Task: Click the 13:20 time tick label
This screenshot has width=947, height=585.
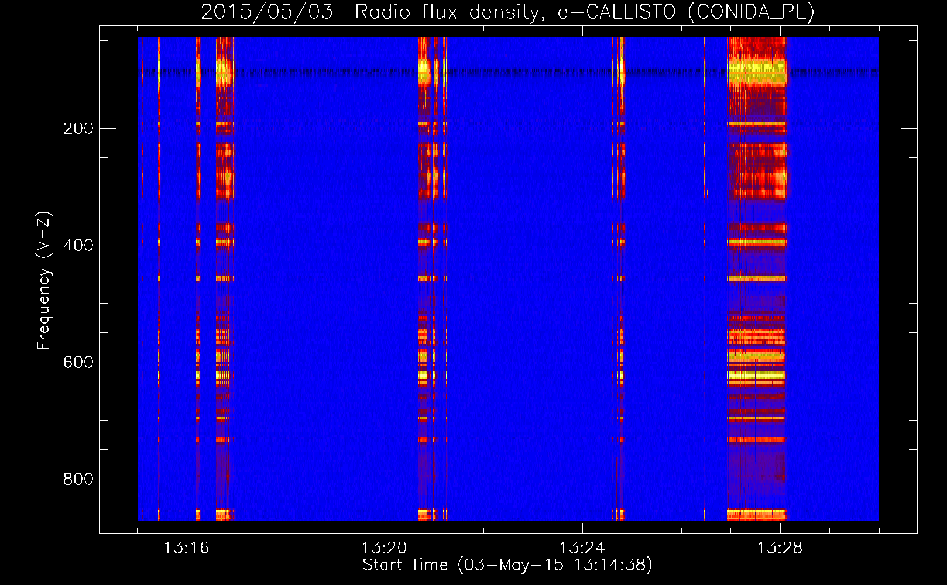Action: pos(385,548)
